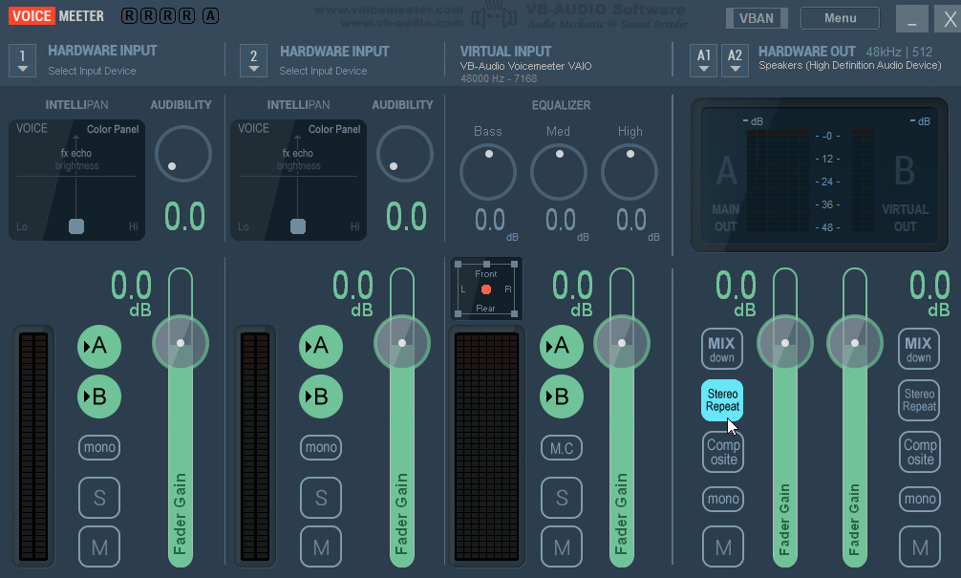Click the output level meter display
This screenshot has height=578, width=961.
(x=820, y=175)
